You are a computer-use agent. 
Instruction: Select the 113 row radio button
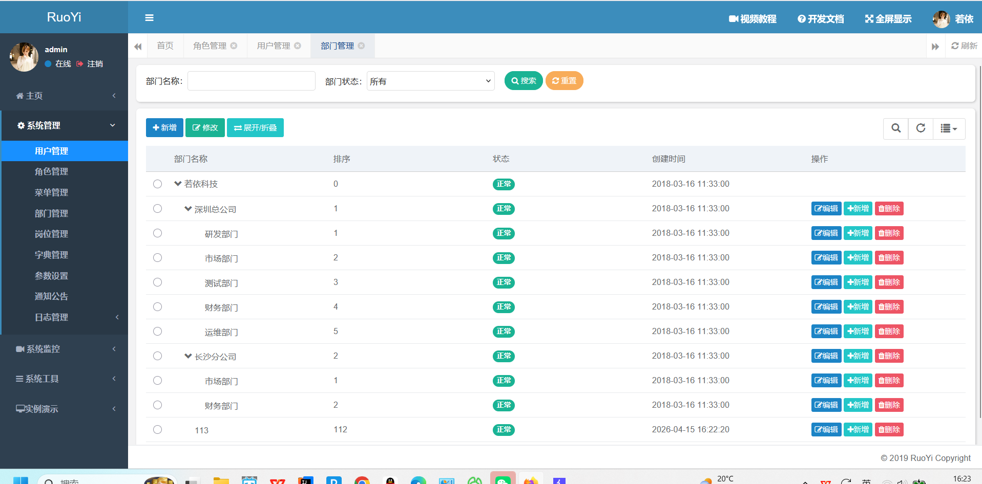[x=157, y=430]
